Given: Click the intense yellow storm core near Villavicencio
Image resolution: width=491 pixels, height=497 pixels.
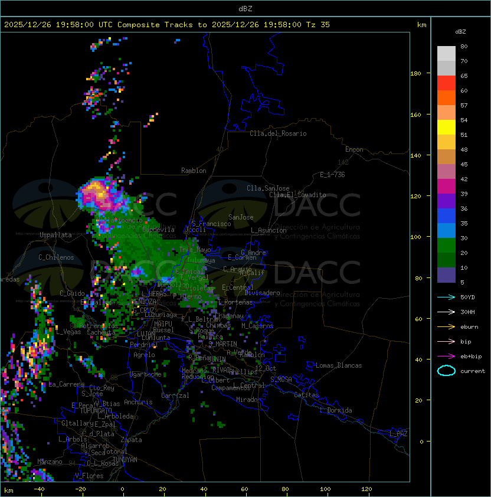Looking at the screenshot, I should [x=97, y=189].
